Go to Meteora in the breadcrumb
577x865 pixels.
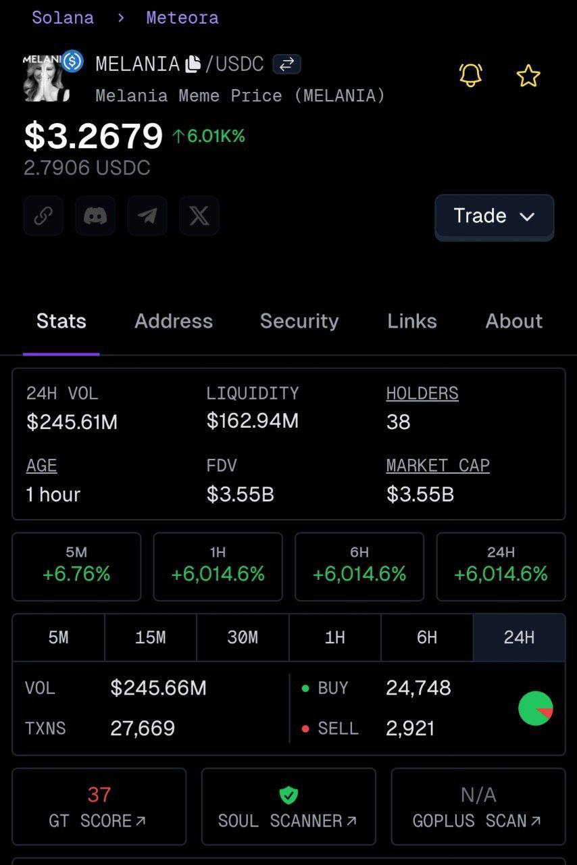[x=182, y=18]
